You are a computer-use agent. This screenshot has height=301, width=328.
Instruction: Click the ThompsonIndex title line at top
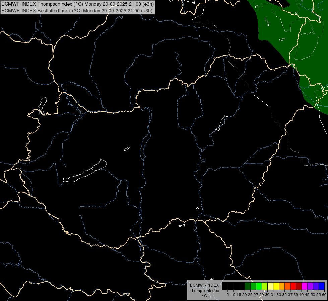(x=77, y=4)
